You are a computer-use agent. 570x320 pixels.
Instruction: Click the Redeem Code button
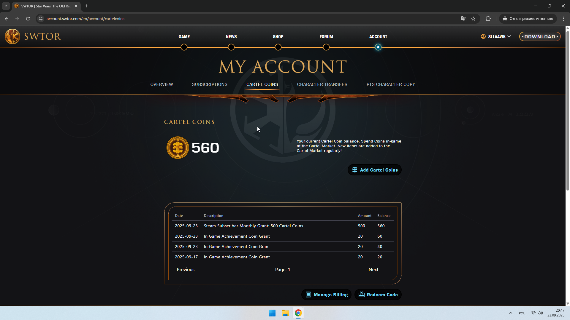tap(378, 295)
